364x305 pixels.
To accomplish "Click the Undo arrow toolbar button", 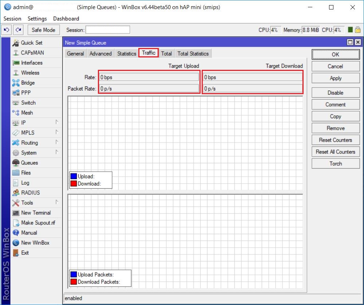I will click(x=7, y=30).
